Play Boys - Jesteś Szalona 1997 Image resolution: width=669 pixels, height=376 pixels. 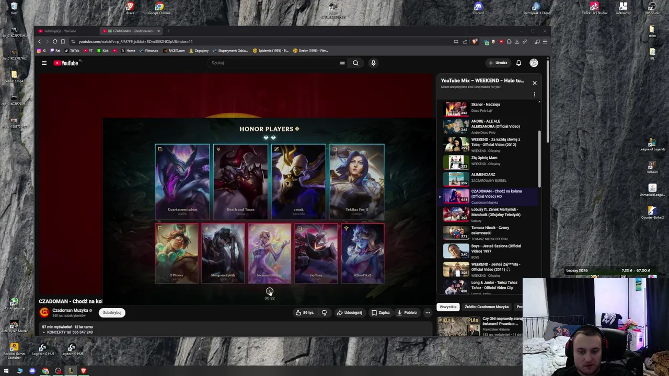490,251
